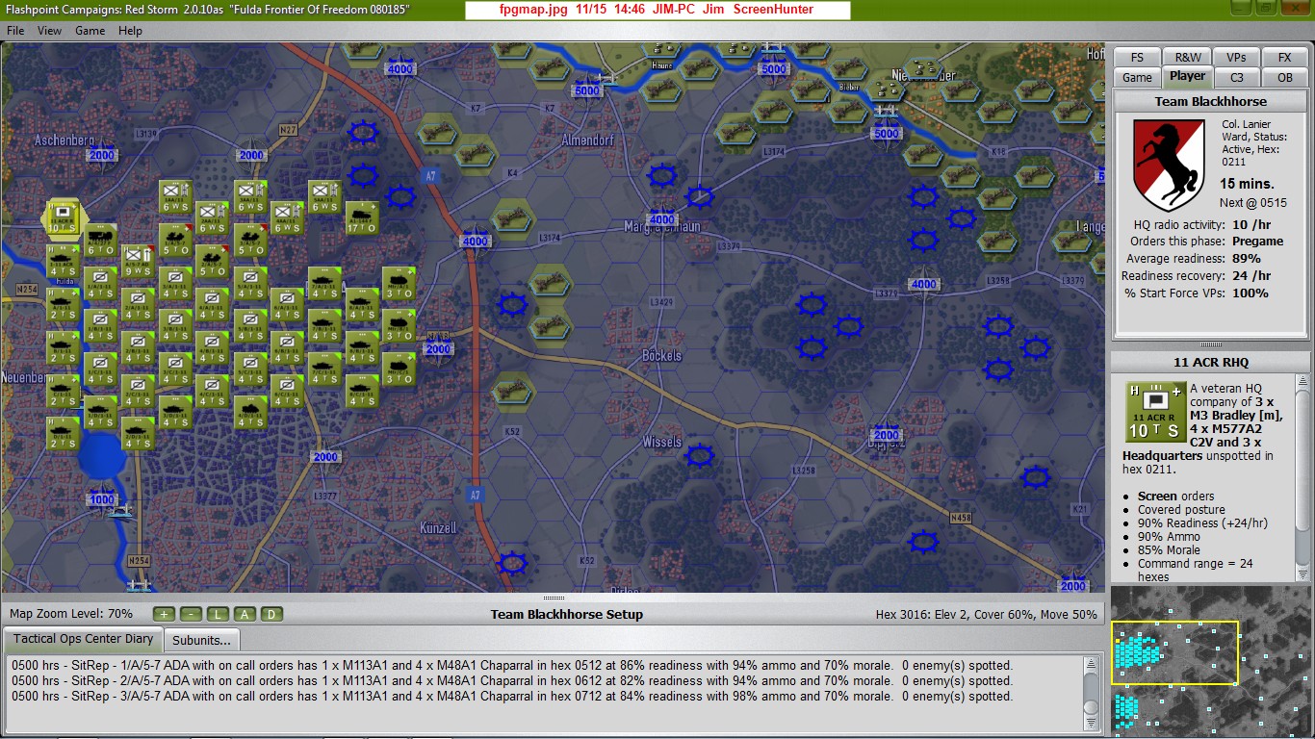Click the Orders this phase Pregame value

(1257, 242)
